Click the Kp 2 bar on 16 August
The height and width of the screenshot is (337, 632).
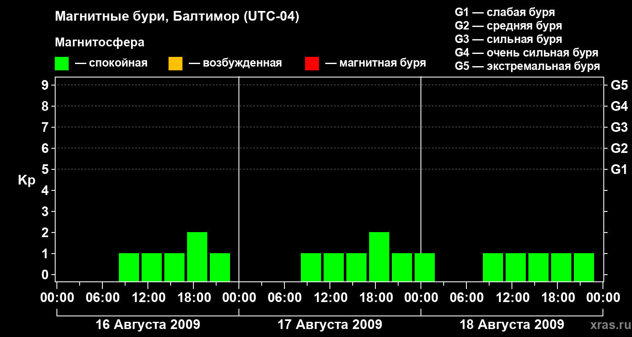pos(197,257)
